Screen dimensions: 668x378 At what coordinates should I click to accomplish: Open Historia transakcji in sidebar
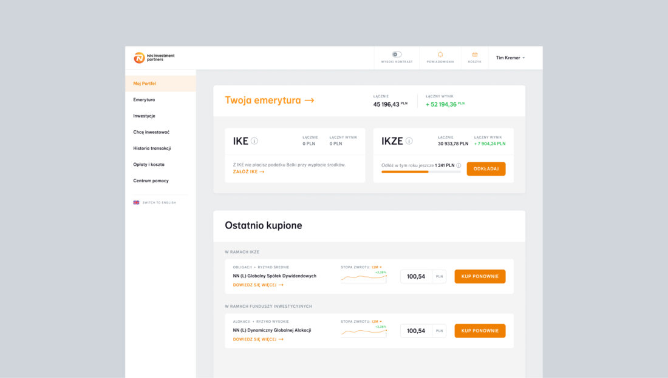click(152, 148)
